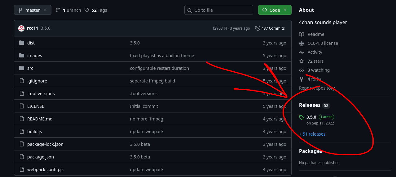
Task: Open the Readme link in About
Action: click(x=316, y=34)
